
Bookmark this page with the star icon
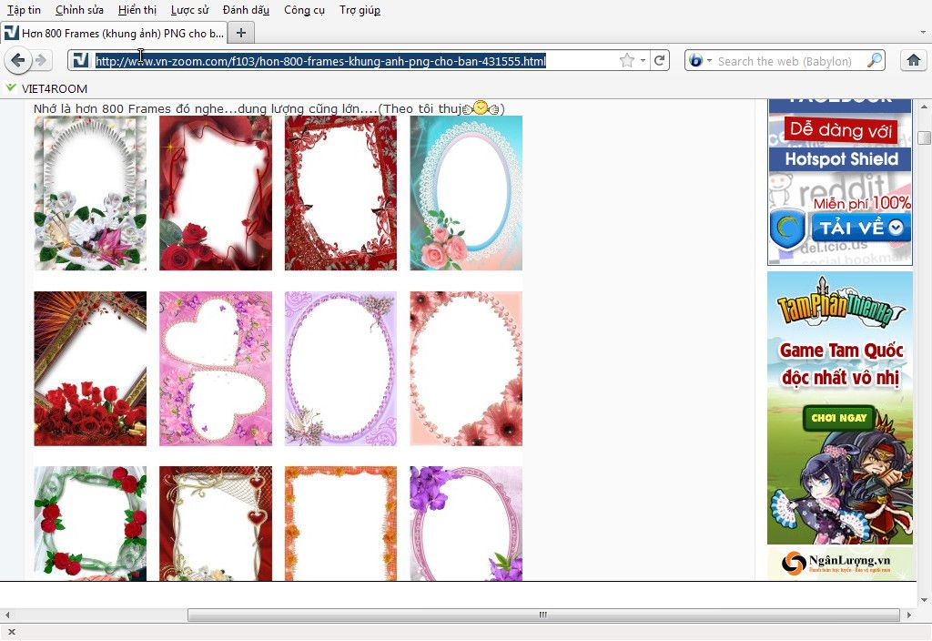tap(626, 61)
